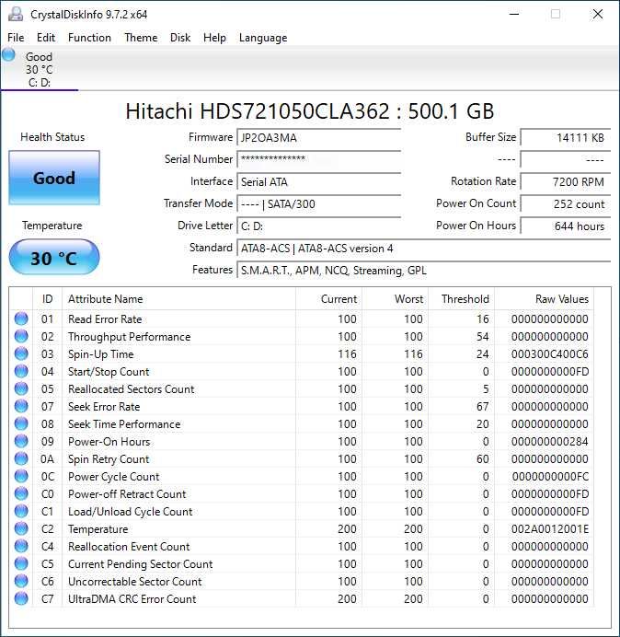Open the Help menu

[214, 38]
